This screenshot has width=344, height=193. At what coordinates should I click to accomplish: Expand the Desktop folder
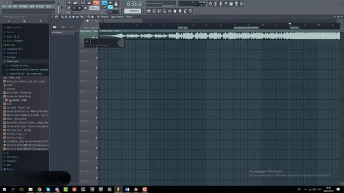pyautogui.click(x=11, y=57)
